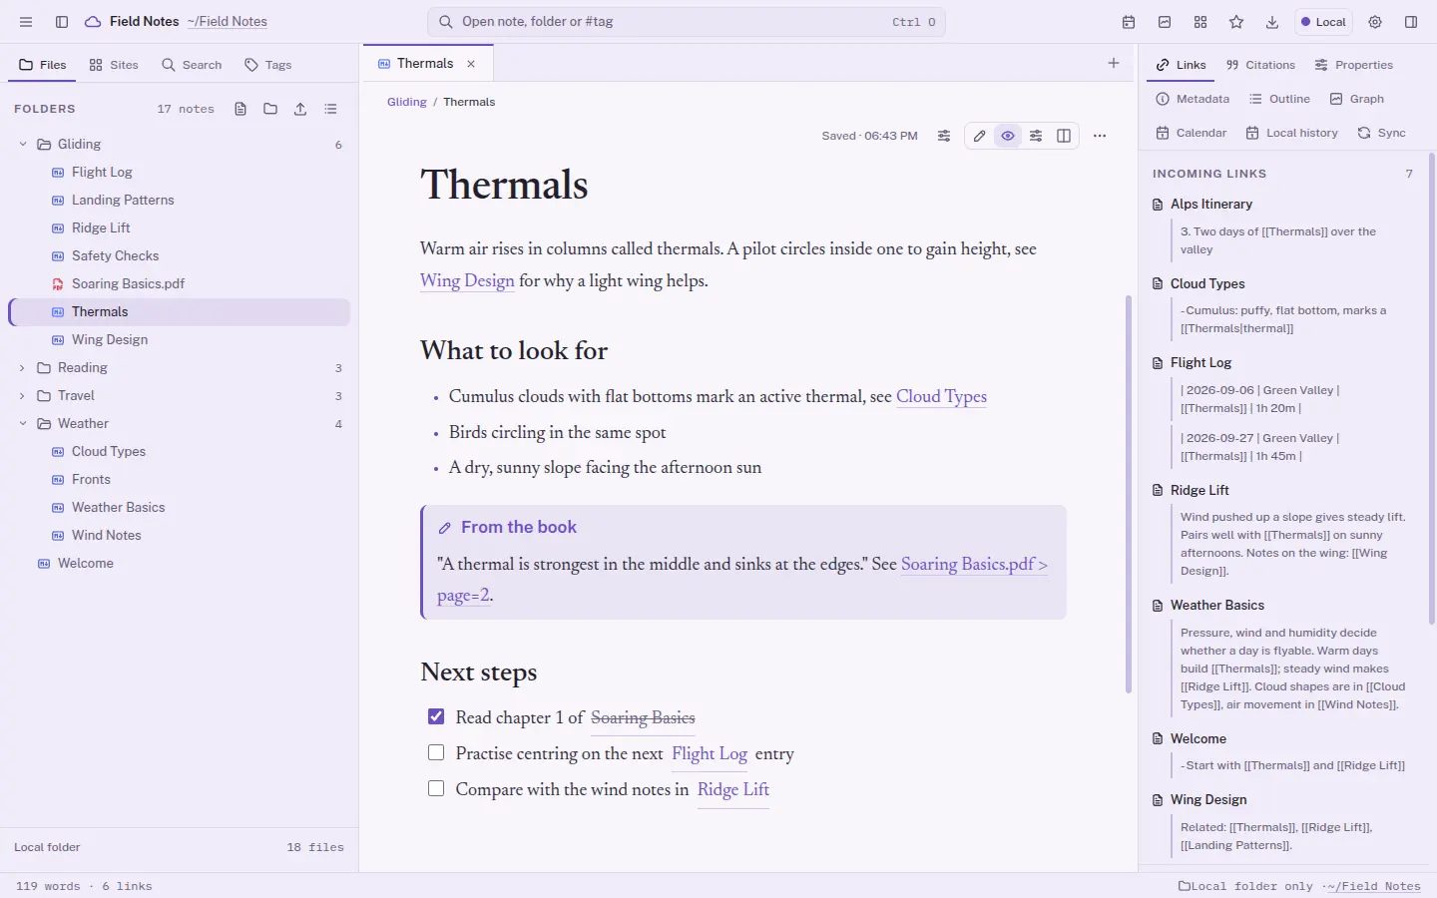Click the Gliding breadcrumb link

coord(406,102)
